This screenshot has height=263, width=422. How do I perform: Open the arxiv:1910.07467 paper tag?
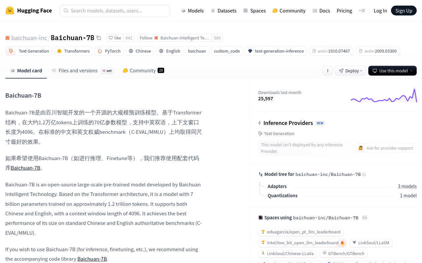click(331, 51)
